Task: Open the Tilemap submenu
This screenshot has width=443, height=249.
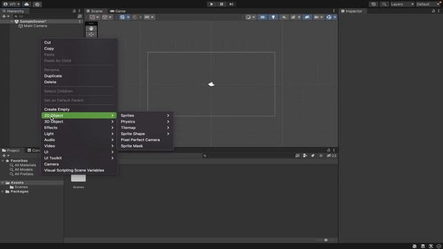Action: point(145,128)
